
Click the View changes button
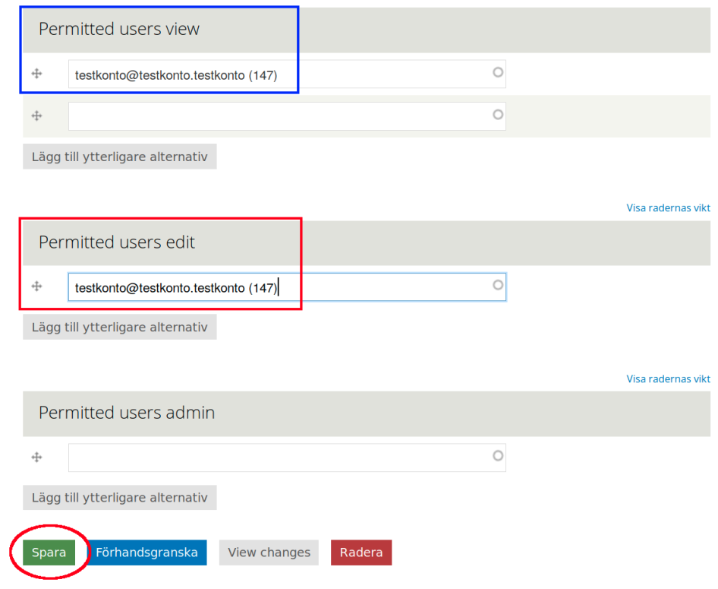click(x=269, y=553)
